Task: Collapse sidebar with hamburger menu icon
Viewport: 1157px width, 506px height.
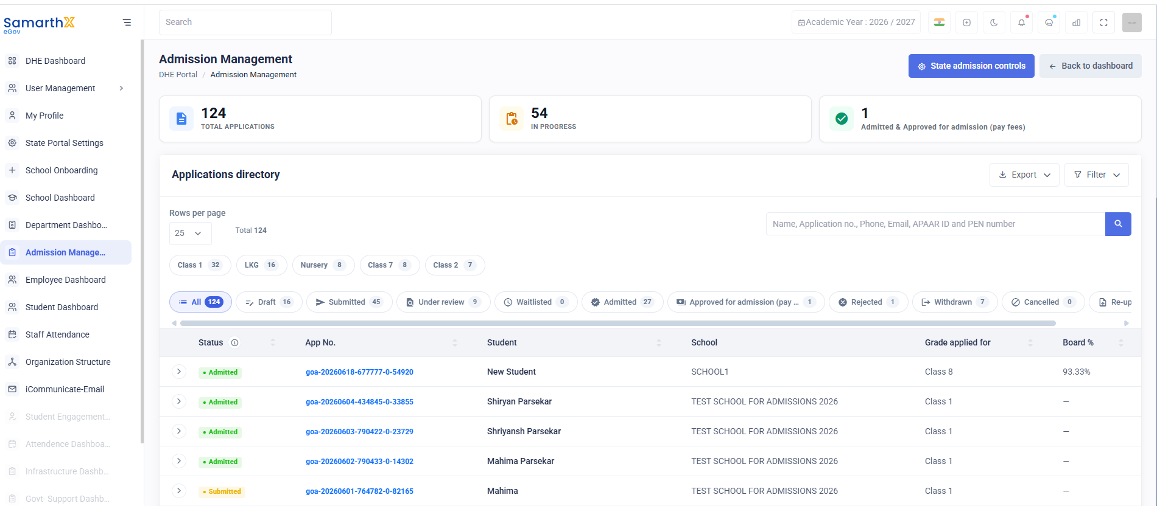Action: 127,23
